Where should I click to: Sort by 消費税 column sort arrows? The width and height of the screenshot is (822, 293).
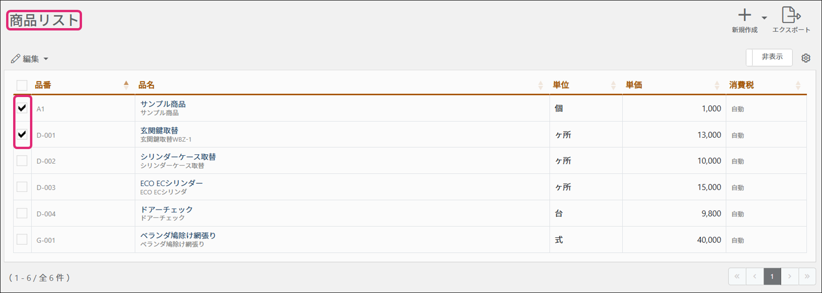(798, 85)
